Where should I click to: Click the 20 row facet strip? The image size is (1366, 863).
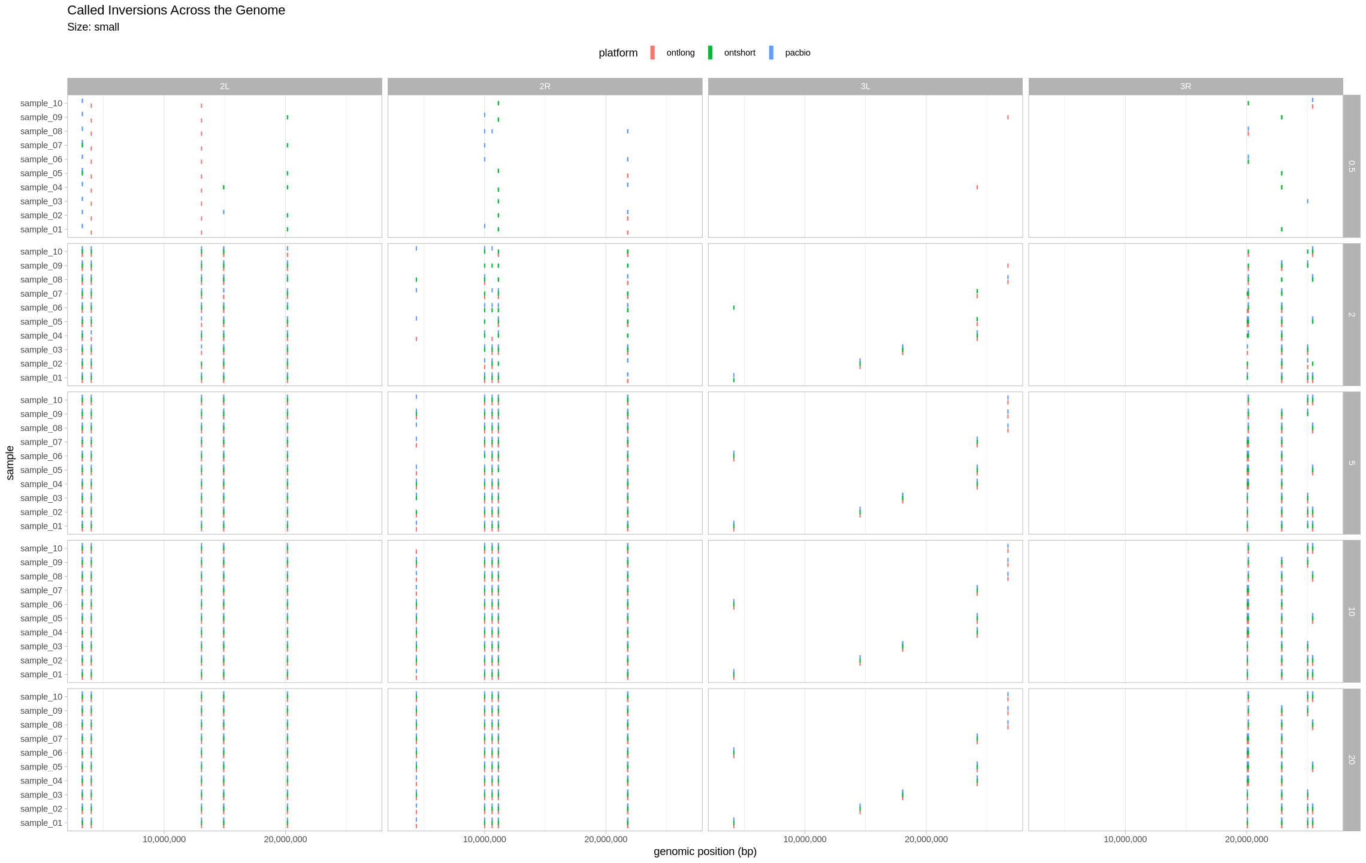[1351, 759]
